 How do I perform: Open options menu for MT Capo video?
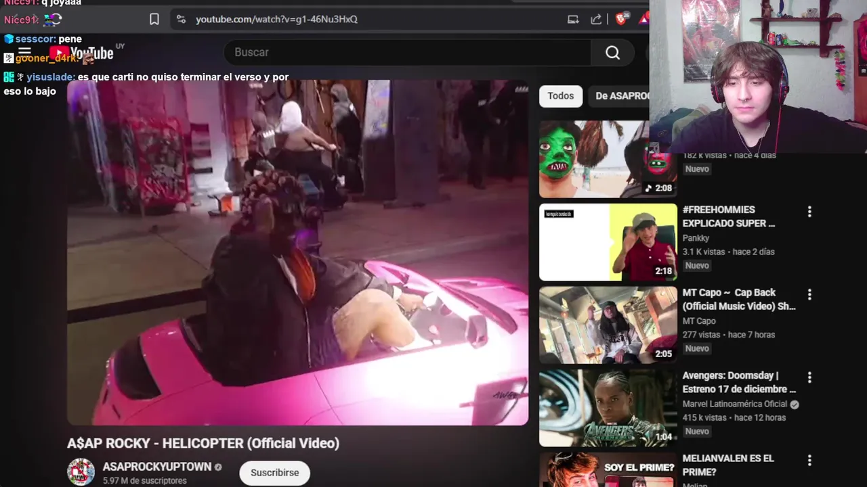[x=809, y=294]
